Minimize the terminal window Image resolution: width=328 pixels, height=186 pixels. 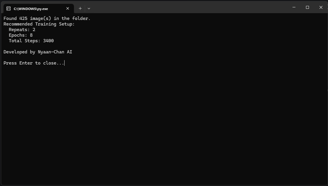[x=294, y=7]
